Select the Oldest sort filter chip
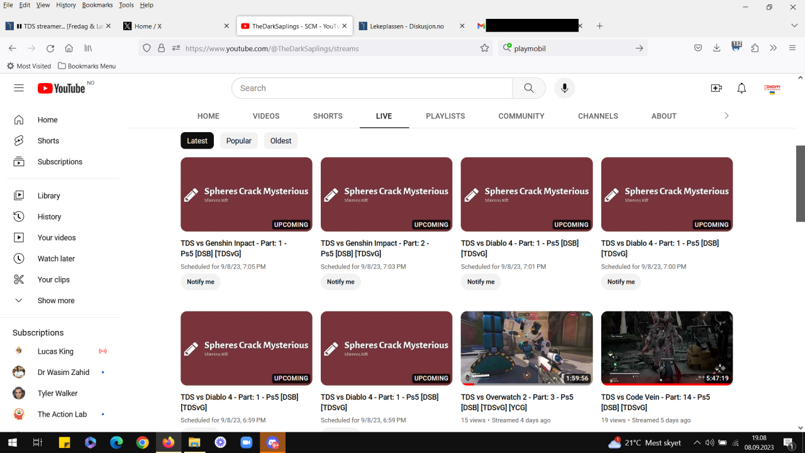This screenshot has height=453, width=805. [x=280, y=141]
